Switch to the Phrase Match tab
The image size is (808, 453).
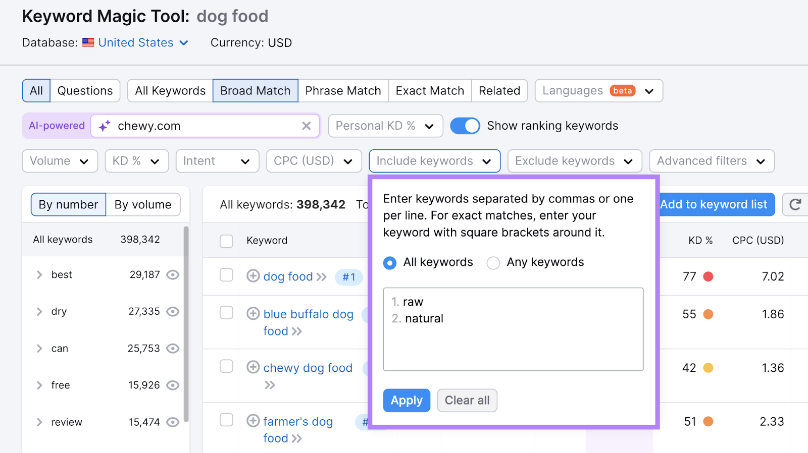coord(343,91)
